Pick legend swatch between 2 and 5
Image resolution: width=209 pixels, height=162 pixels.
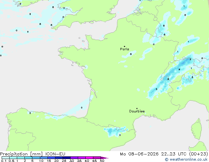(x=28, y=158)
